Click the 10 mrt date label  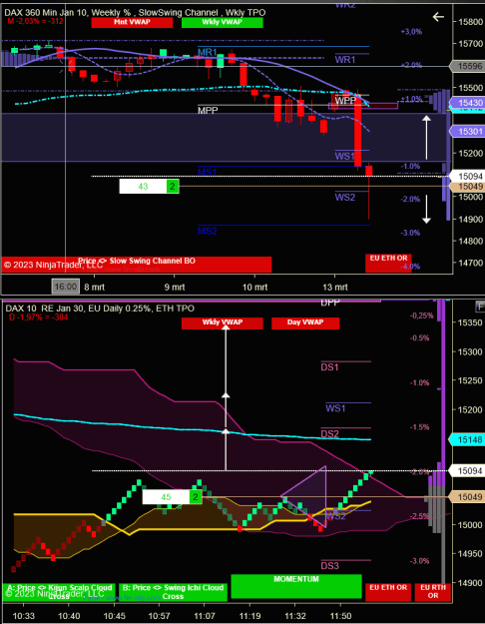(254, 287)
